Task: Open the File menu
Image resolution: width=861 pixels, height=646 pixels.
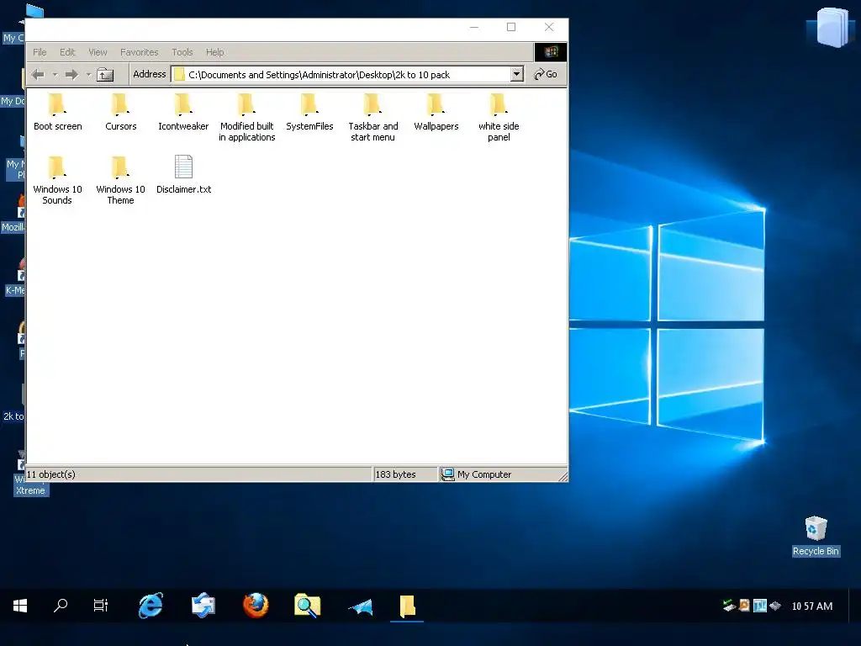Action: pyautogui.click(x=40, y=52)
